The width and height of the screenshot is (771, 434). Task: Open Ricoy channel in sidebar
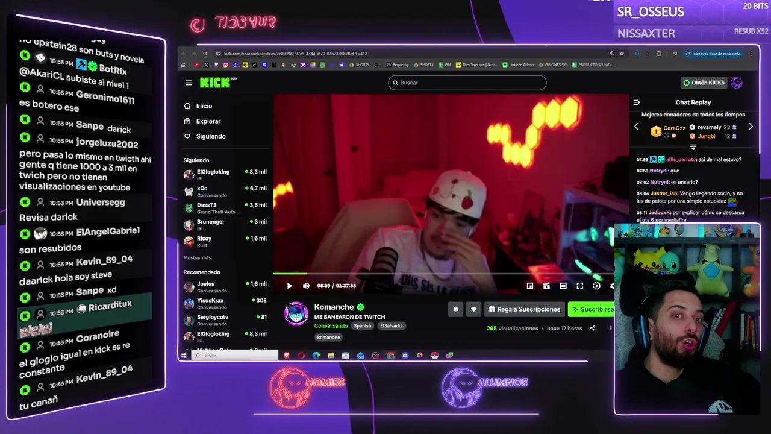pyautogui.click(x=225, y=242)
